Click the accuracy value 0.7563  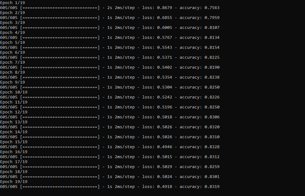(x=212, y=8)
